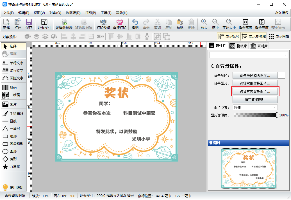Click 选择其它背景图片 button
Image resolution: width=291 pixels, height=200 pixels.
[255, 91]
